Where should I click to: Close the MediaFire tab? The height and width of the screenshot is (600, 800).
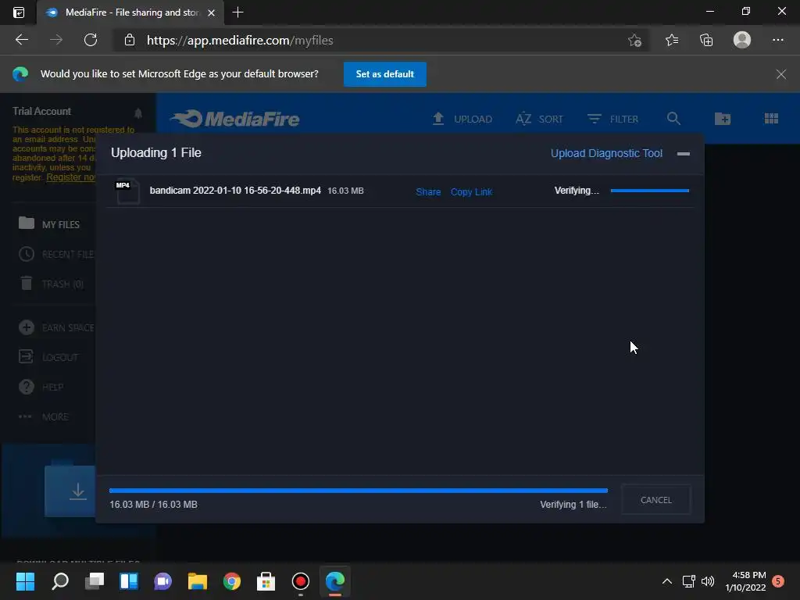(x=211, y=12)
